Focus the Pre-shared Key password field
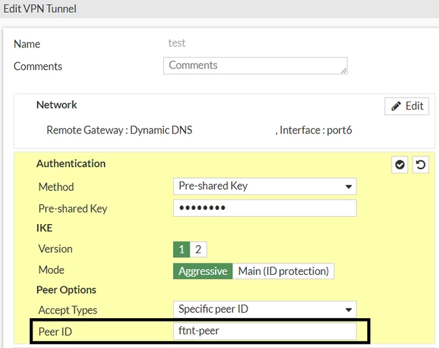Image resolution: width=439 pixels, height=348 pixels. 265,208
